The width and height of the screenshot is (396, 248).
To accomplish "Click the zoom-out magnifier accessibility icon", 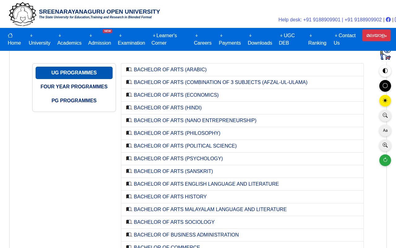I will click(x=385, y=115).
